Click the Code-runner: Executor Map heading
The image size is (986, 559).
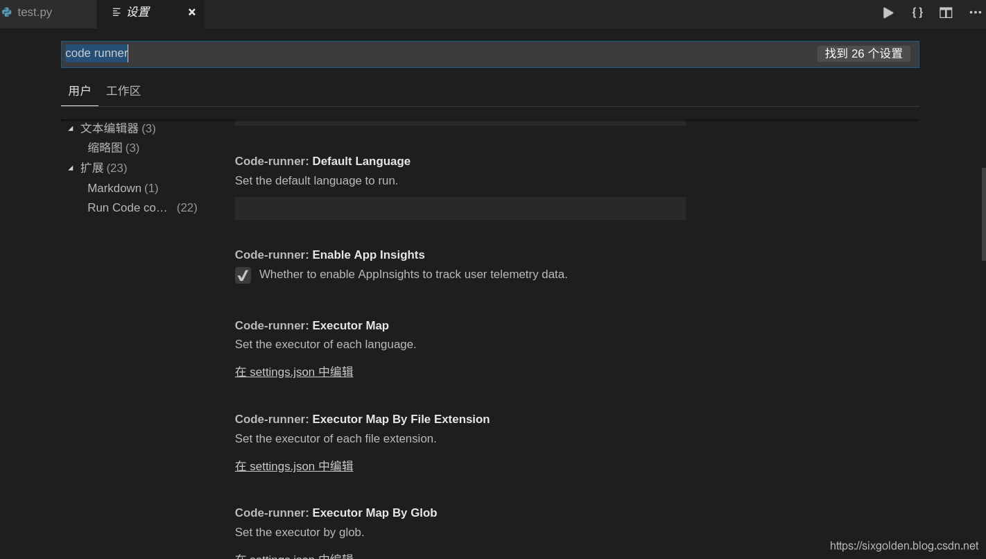coord(312,325)
